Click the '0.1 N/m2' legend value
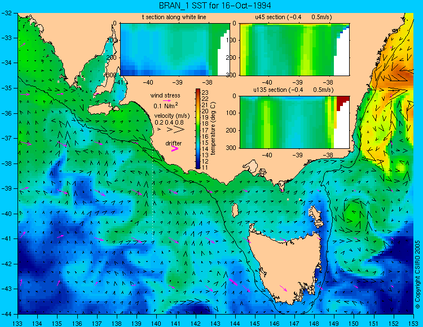This screenshot has height=327, width=423. (166, 105)
